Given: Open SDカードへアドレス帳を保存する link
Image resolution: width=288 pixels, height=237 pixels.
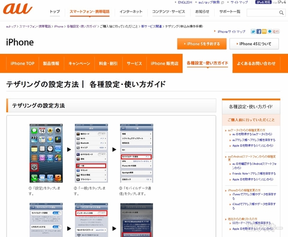Looking at the screenshot, I should click(x=252, y=223).
